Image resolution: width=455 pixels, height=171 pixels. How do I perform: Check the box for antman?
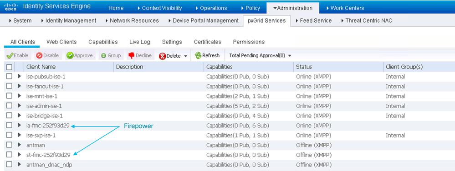[x=9, y=145]
